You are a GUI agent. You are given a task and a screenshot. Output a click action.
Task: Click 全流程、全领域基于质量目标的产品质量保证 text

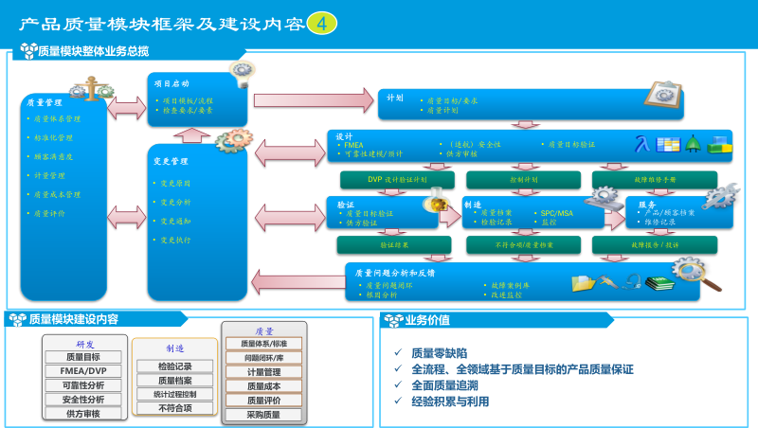click(522, 369)
